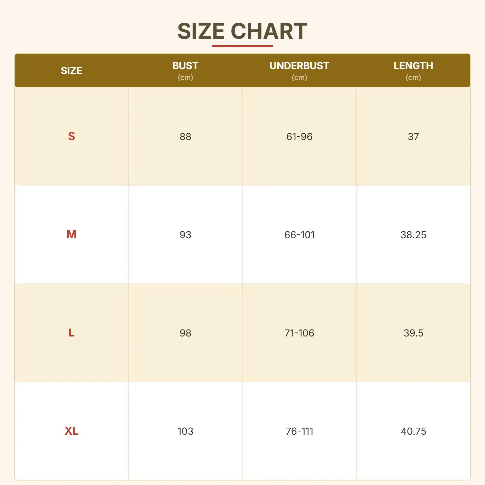Select length value 38.25
Viewport: 485px width, 485px height.
point(413,235)
